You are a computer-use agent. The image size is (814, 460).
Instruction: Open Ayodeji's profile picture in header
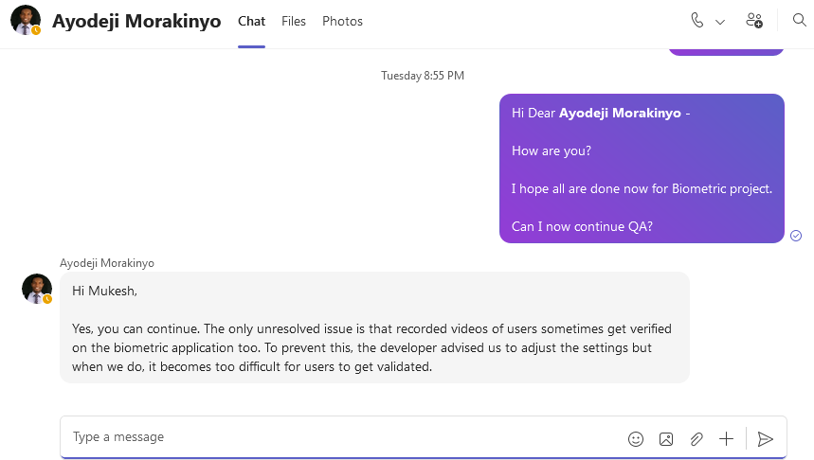26,20
